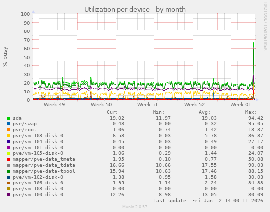Select the 'pve/vm-102-disk-0' legend label
This screenshot has height=212, width=270.
[x=38, y=177]
